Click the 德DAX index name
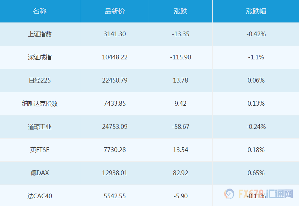The height and width of the screenshot is (206, 299). [40, 173]
